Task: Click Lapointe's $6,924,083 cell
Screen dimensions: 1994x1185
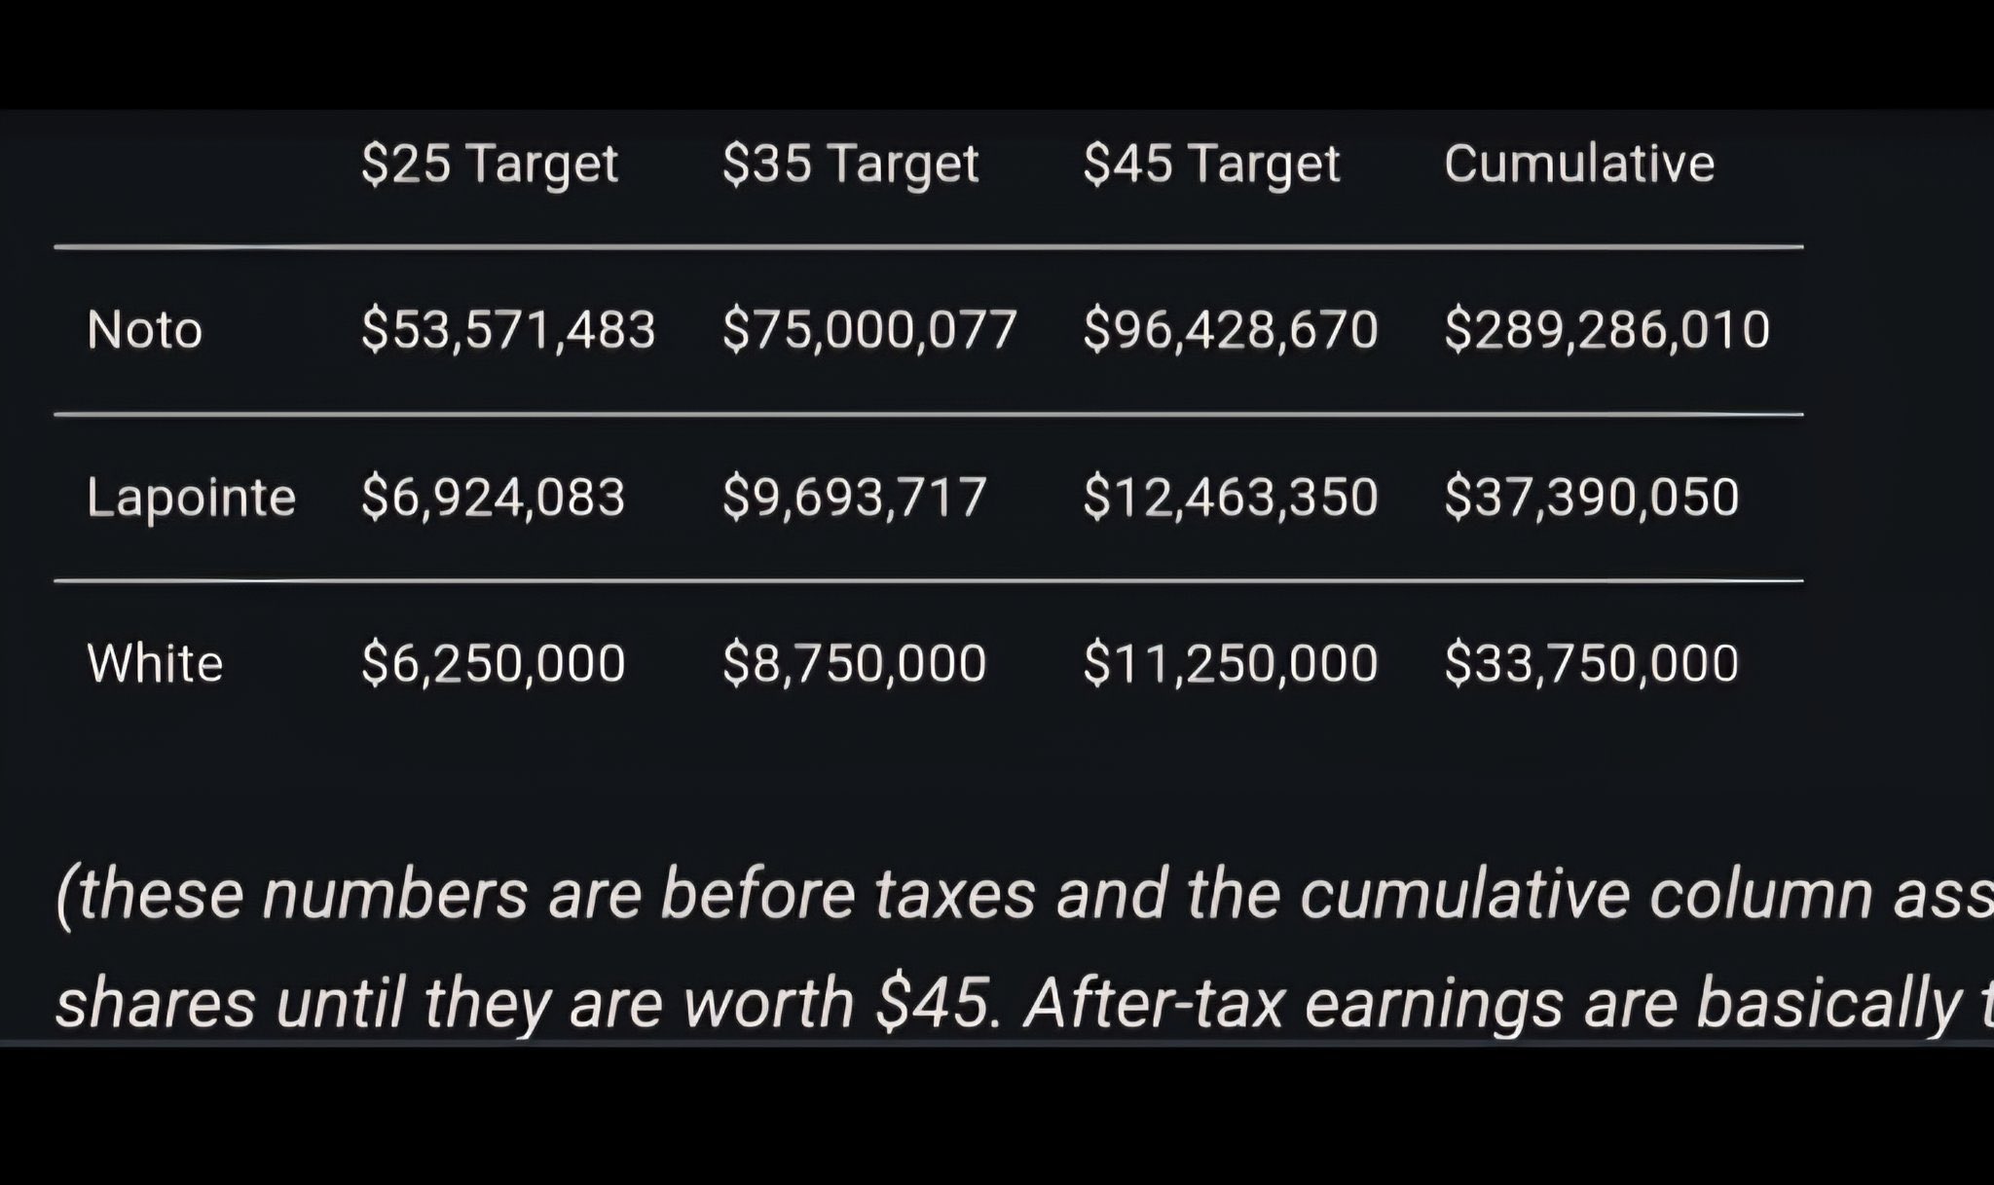Action: pyautogui.click(x=493, y=497)
